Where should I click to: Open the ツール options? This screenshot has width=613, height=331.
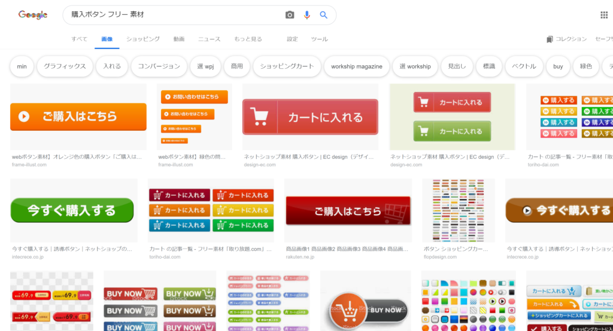pyautogui.click(x=319, y=39)
